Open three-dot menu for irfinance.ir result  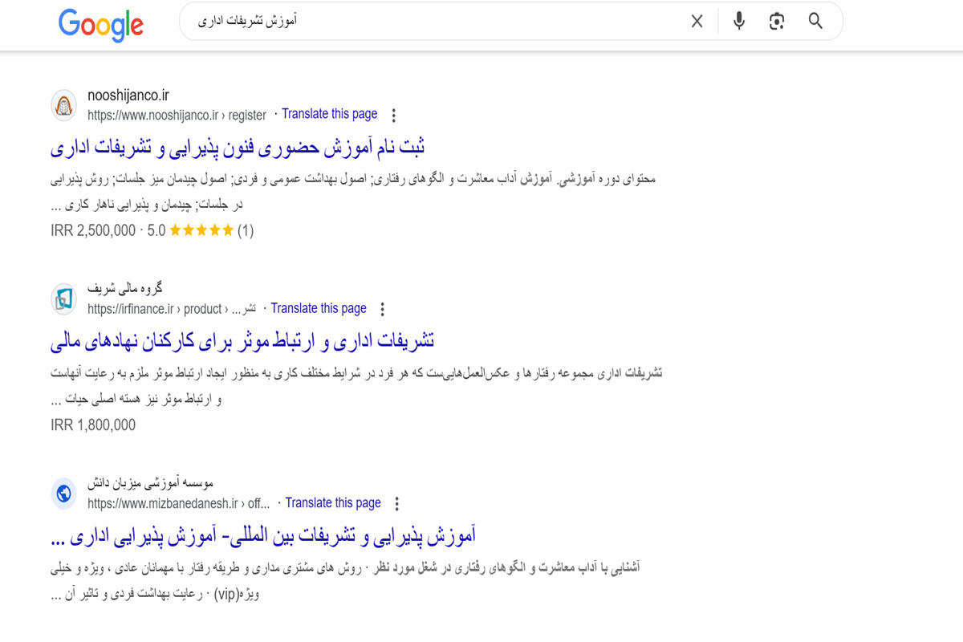pyautogui.click(x=382, y=309)
